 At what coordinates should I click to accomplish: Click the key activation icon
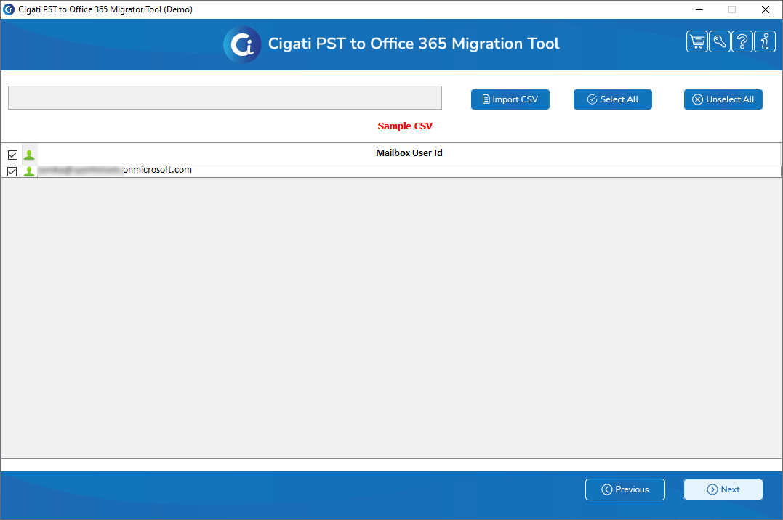(720, 41)
